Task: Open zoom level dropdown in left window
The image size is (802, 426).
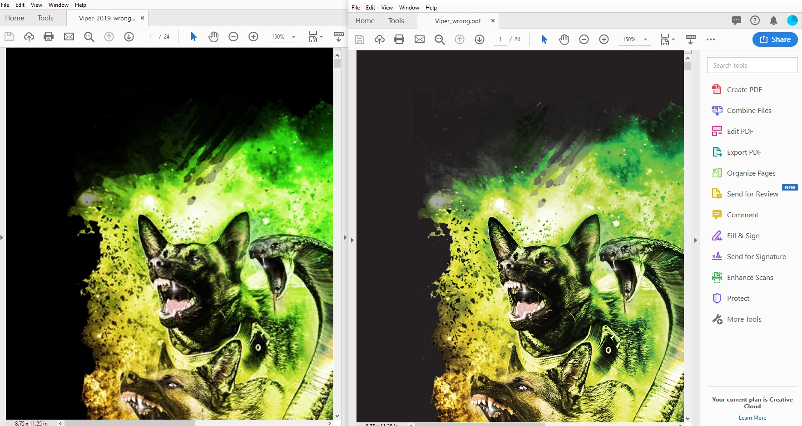Action: click(x=293, y=37)
